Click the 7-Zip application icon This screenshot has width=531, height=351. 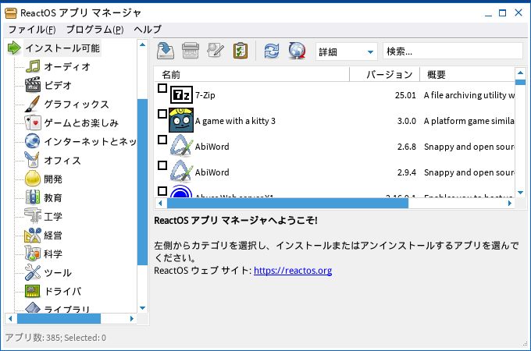point(181,95)
